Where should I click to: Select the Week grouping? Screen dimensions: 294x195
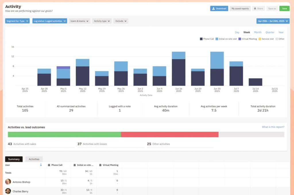[x=247, y=32]
